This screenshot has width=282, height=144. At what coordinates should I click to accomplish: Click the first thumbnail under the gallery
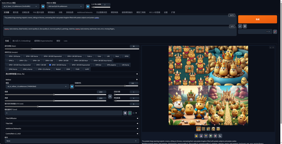198,129
